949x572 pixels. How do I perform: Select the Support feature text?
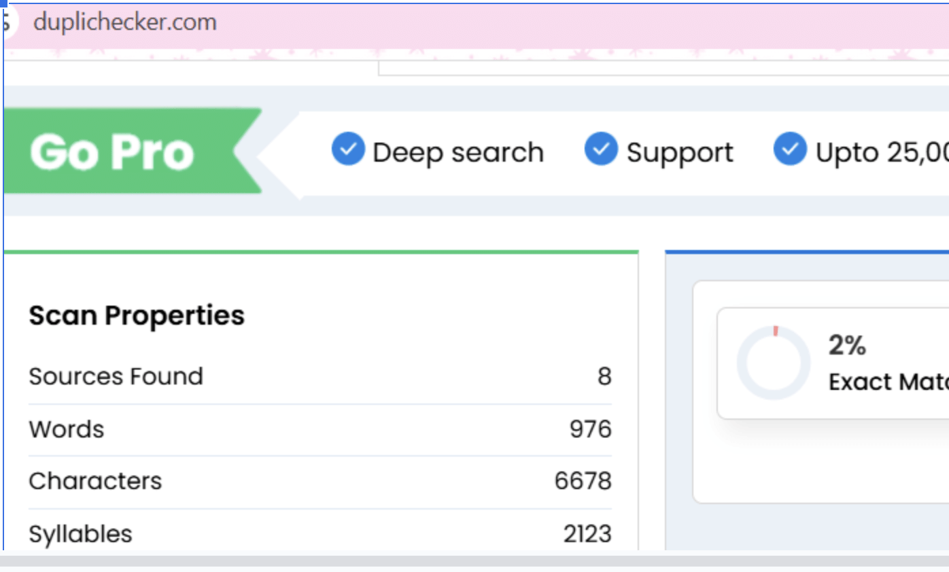[x=680, y=152]
